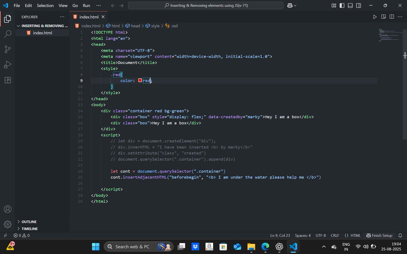
Task: Toggle the Primary Side Bar visibility
Action: click(343, 5)
